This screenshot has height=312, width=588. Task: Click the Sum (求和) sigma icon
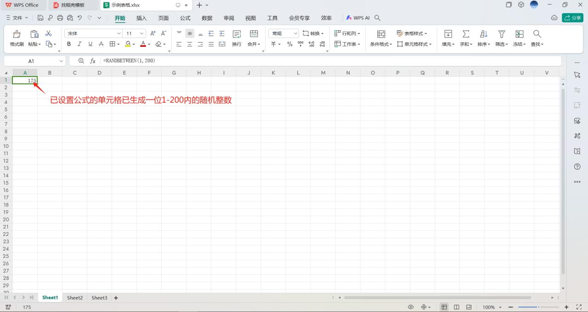coord(466,34)
